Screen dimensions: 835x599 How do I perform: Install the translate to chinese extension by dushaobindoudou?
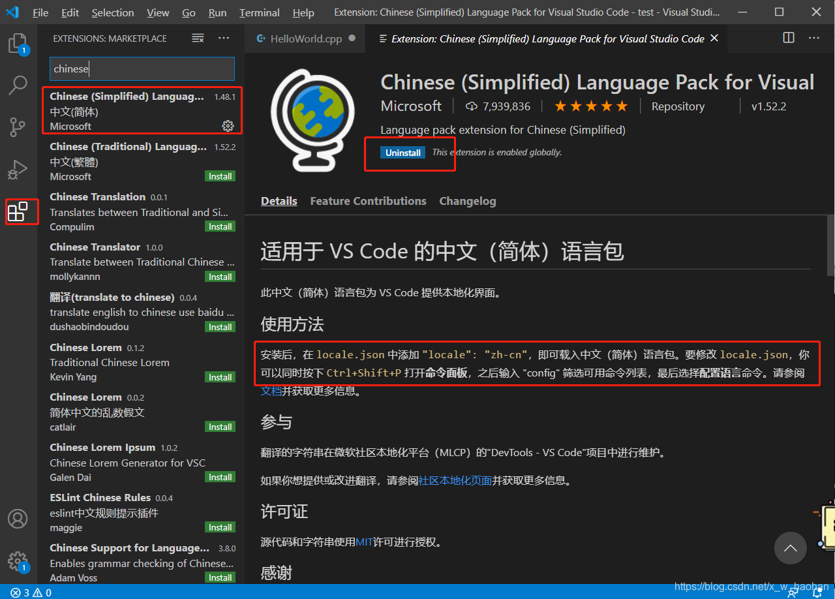tap(220, 327)
